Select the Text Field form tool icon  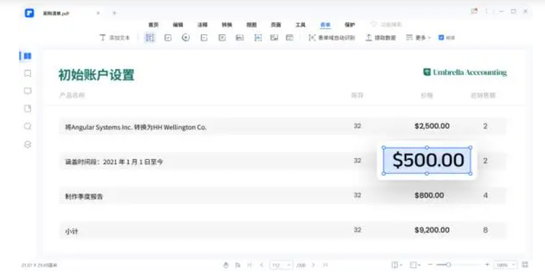[x=150, y=38]
